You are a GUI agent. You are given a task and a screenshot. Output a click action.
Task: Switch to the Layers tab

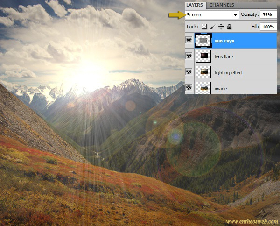pos(195,5)
